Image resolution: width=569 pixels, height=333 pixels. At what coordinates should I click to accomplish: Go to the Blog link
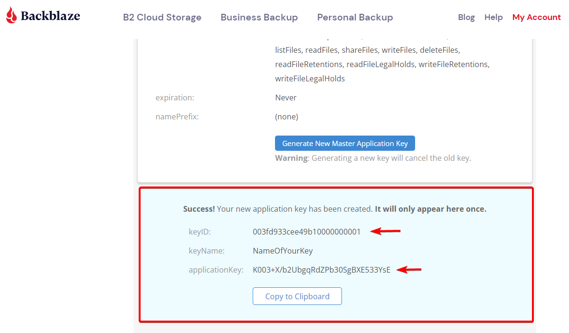tap(466, 17)
